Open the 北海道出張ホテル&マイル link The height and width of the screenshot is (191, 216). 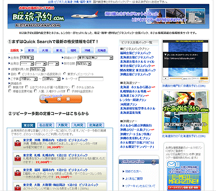(137, 62)
